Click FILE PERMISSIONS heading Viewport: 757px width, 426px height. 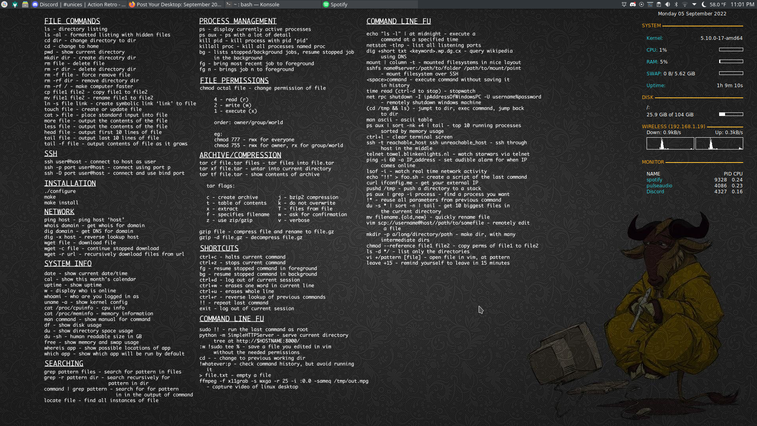[234, 80]
